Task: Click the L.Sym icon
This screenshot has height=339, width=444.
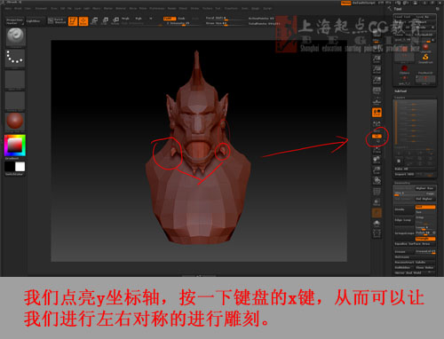Action: tap(377, 123)
